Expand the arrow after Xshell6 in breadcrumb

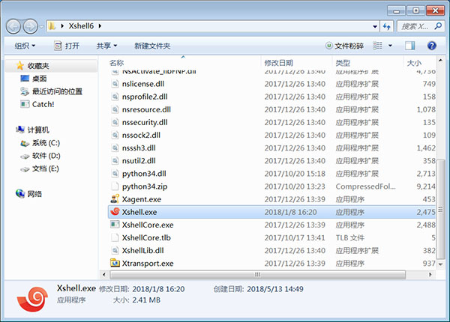click(x=100, y=26)
